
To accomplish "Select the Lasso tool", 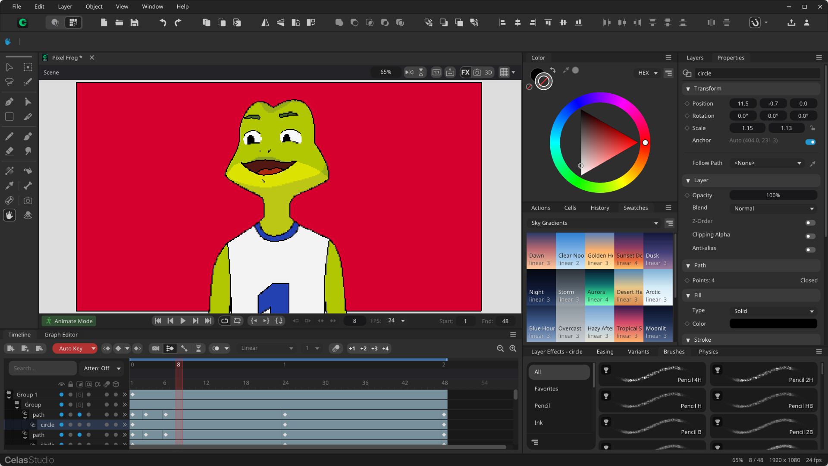I will tap(9, 82).
